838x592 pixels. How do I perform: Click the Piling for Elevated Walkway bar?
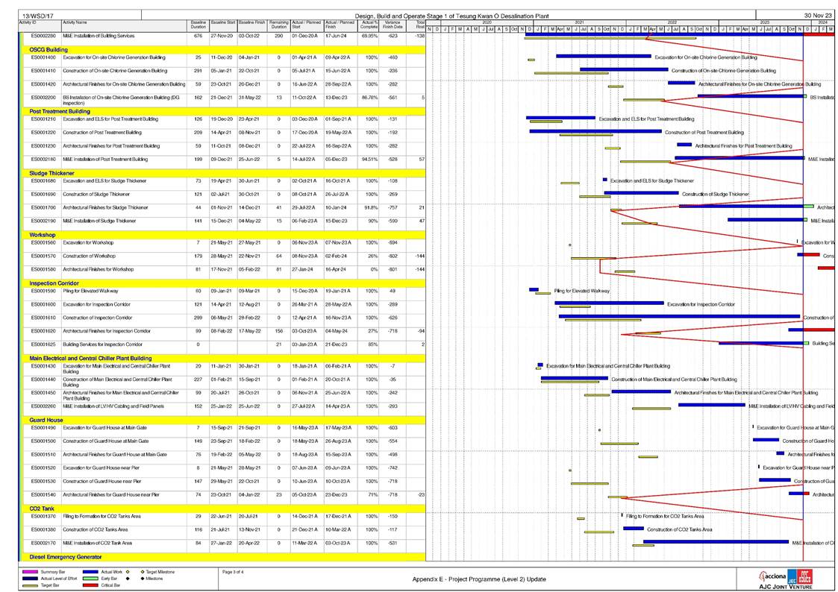pos(534,290)
